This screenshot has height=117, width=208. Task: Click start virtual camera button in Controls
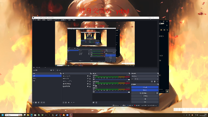pos(144,93)
